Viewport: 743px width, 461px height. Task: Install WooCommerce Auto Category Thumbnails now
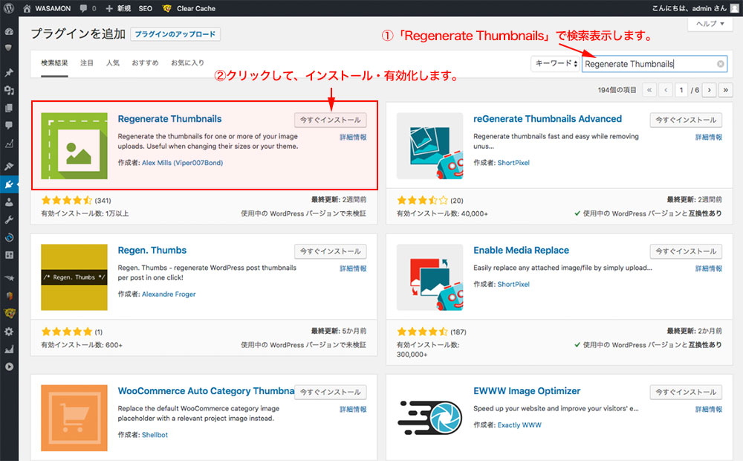[x=331, y=393]
